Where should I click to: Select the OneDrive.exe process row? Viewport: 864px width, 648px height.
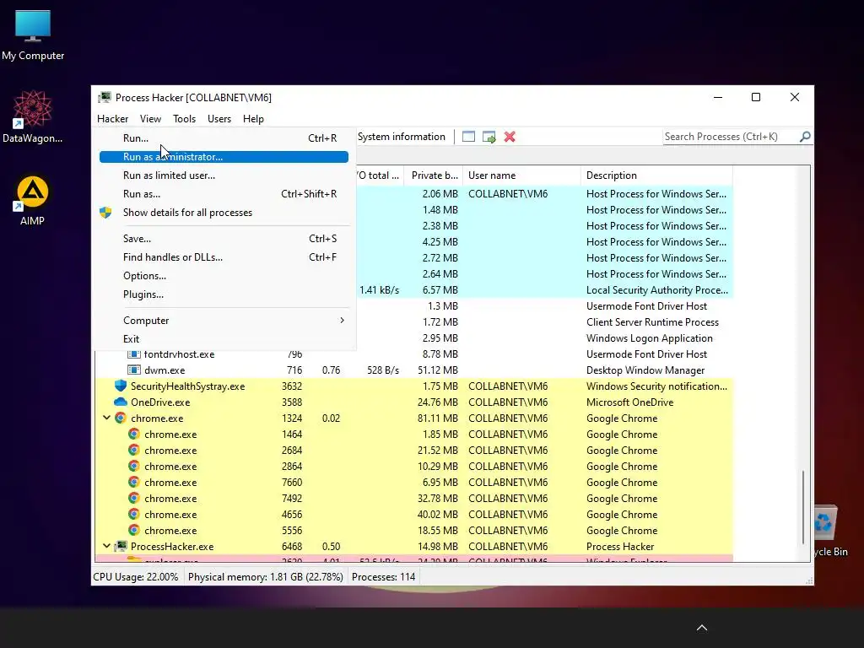[413, 402]
